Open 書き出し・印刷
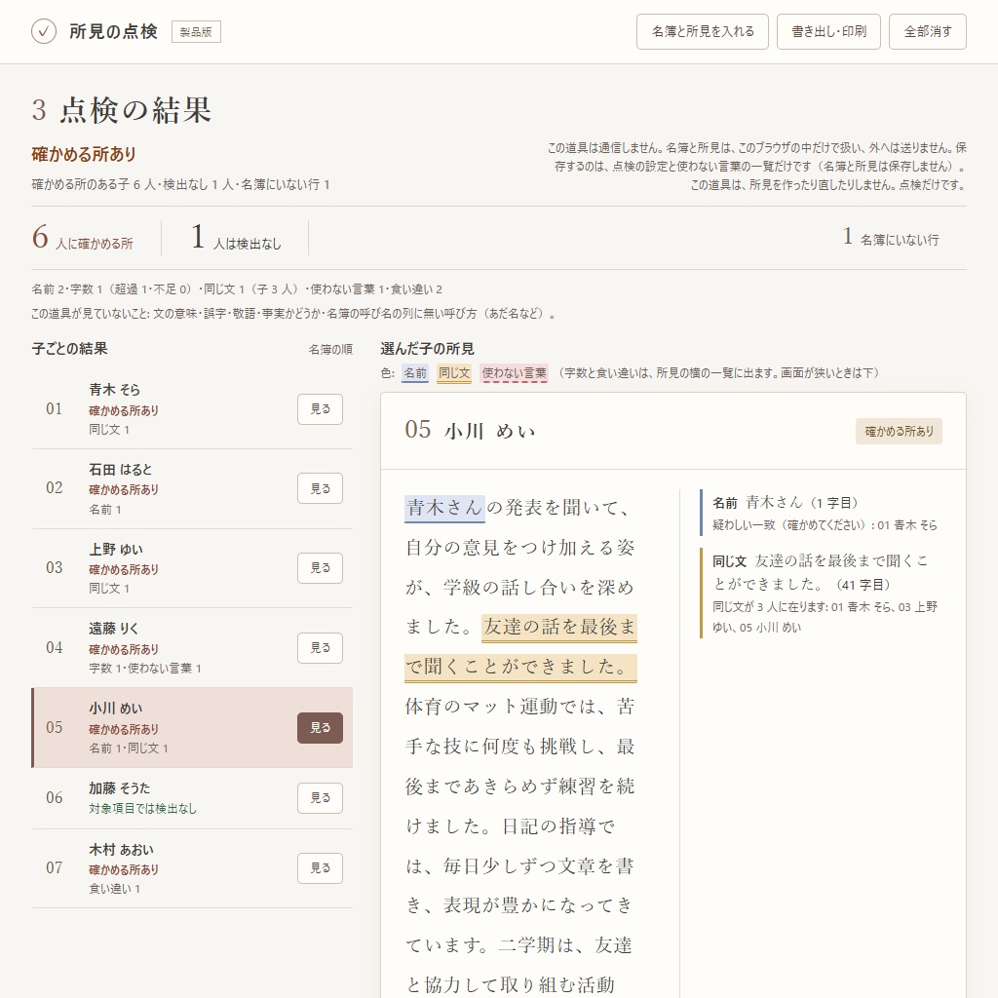Viewport: 998px width, 998px height. (828, 32)
